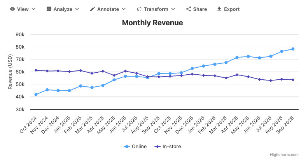Click the Export button label
306x161 pixels.
click(x=232, y=9)
